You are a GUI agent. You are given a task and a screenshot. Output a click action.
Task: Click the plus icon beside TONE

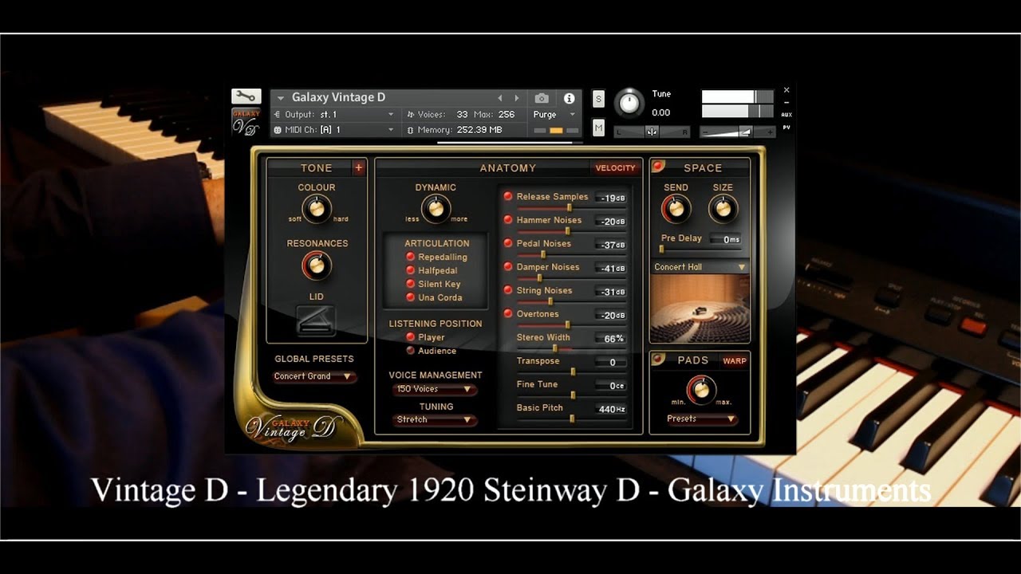tap(358, 167)
